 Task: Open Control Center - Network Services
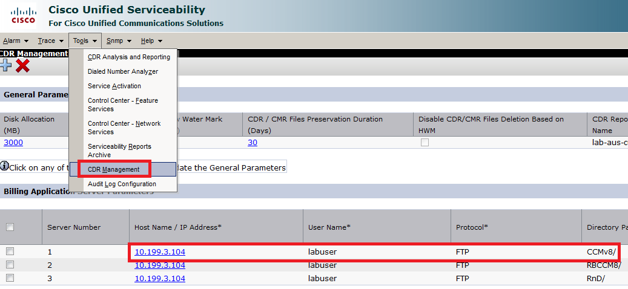(x=124, y=128)
